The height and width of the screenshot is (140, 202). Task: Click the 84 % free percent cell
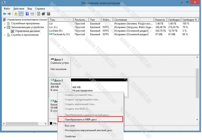click(185, 34)
